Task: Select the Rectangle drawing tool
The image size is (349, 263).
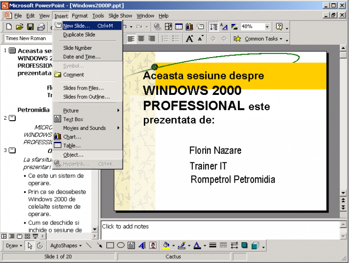Action: click(110, 246)
